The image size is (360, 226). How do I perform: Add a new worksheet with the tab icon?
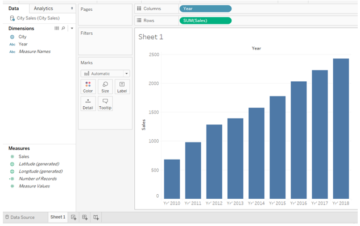pos(73,217)
